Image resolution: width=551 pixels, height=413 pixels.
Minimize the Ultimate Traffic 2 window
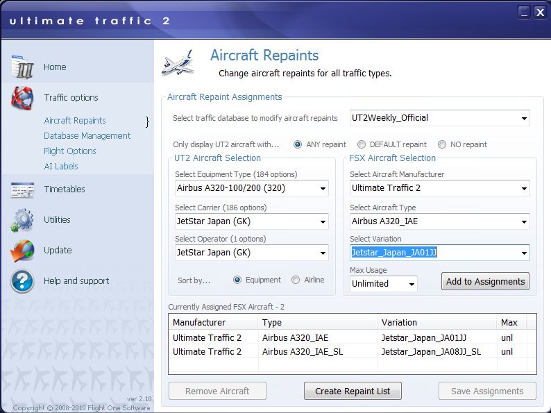pyautogui.click(x=524, y=12)
